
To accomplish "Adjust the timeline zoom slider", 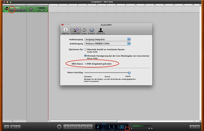I will click(12, 121).
